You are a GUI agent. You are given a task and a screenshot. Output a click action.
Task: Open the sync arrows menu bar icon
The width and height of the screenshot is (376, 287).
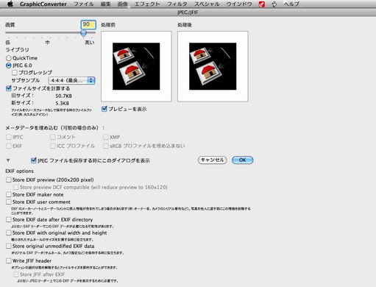(x=274, y=4)
